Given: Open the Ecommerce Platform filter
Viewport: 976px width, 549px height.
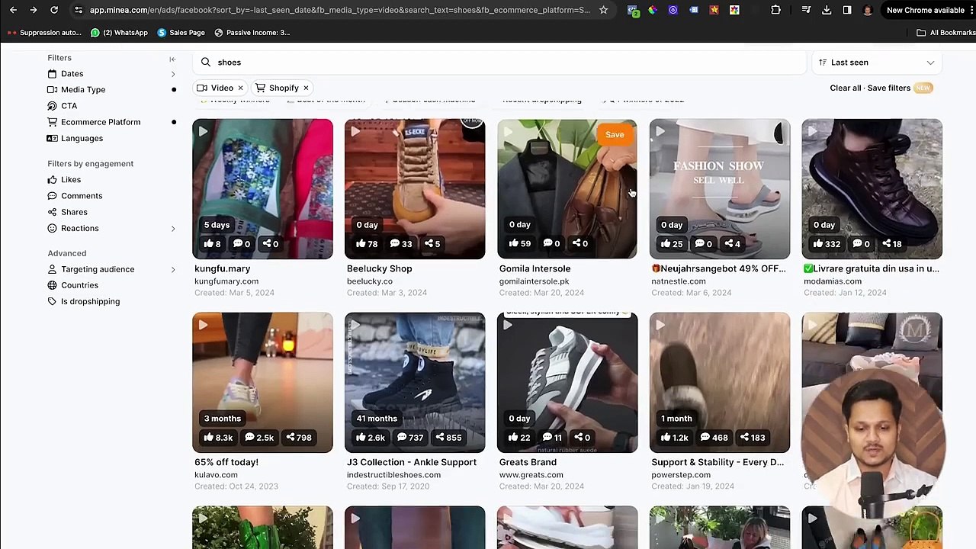Looking at the screenshot, I should tap(101, 122).
